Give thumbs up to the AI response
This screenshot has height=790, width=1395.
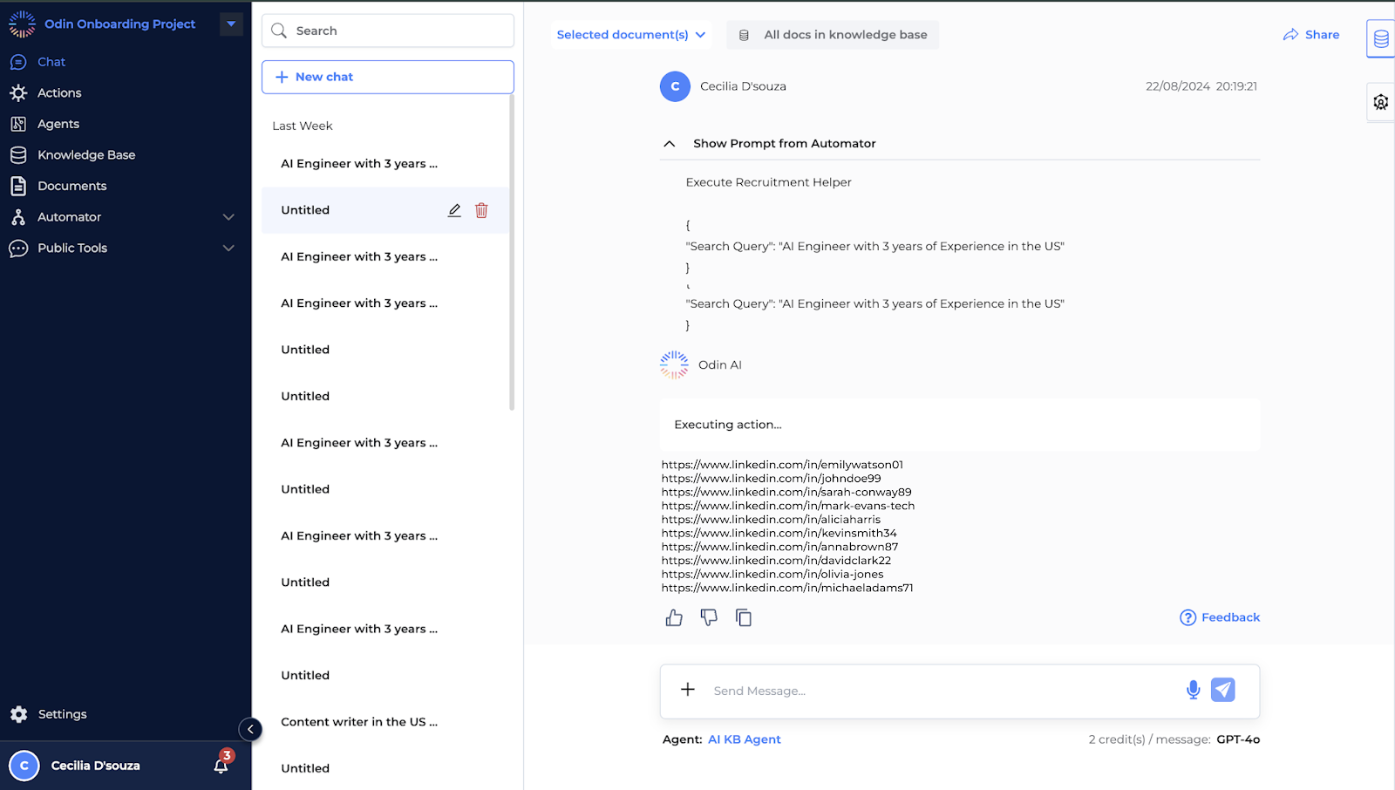coord(674,617)
